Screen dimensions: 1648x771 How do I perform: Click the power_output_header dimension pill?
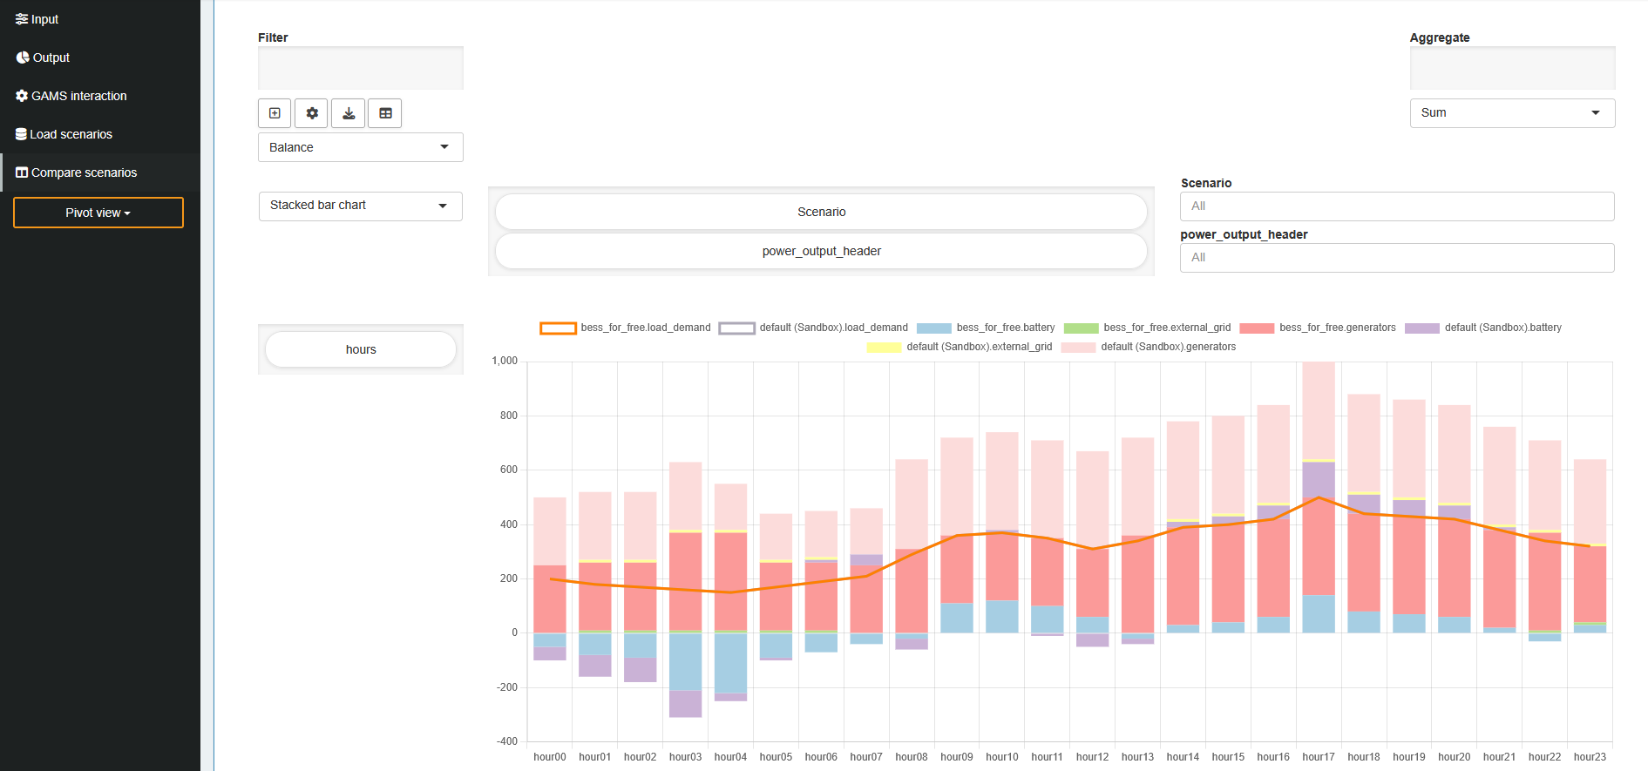(821, 251)
